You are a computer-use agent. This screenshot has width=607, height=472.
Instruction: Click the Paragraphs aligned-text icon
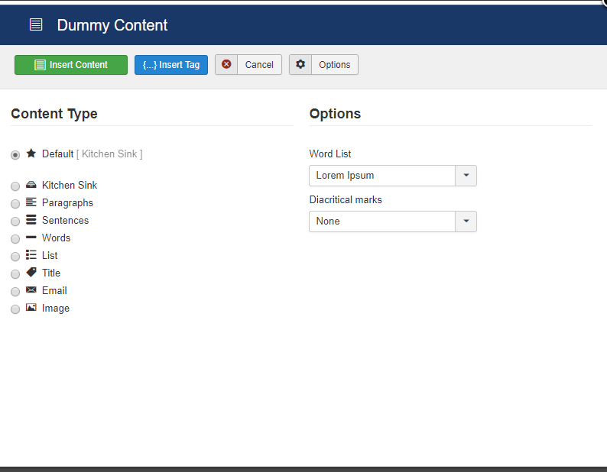pyautogui.click(x=31, y=202)
